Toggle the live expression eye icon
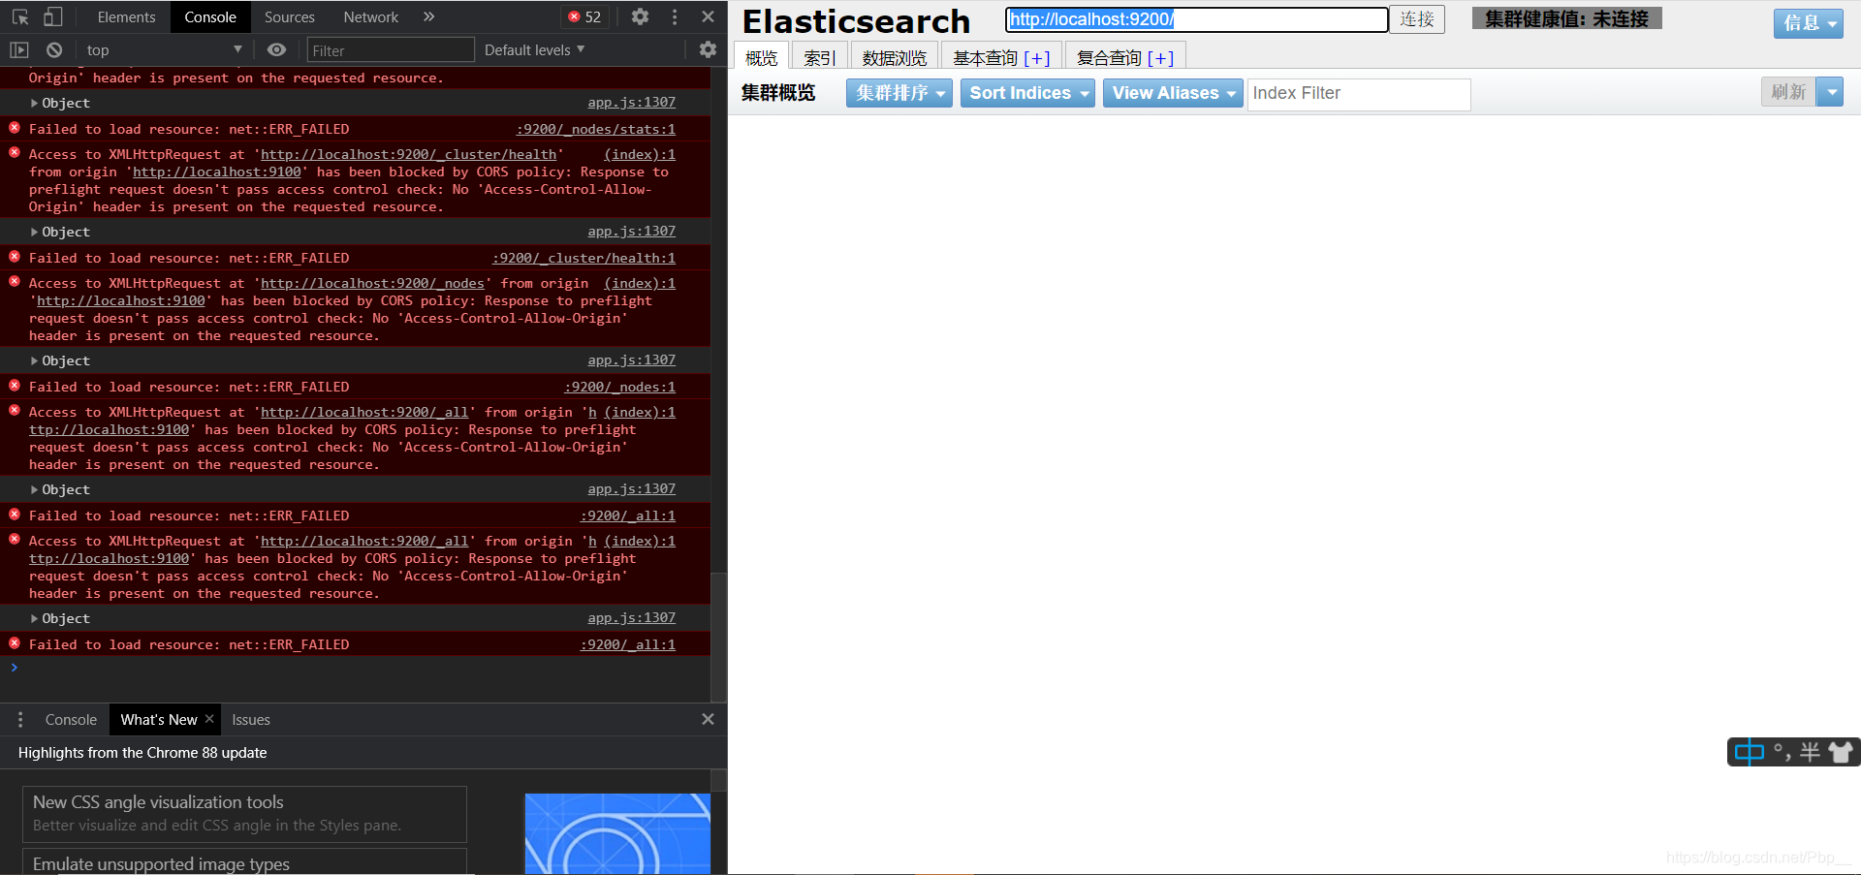This screenshot has height=875, width=1861. 276,49
